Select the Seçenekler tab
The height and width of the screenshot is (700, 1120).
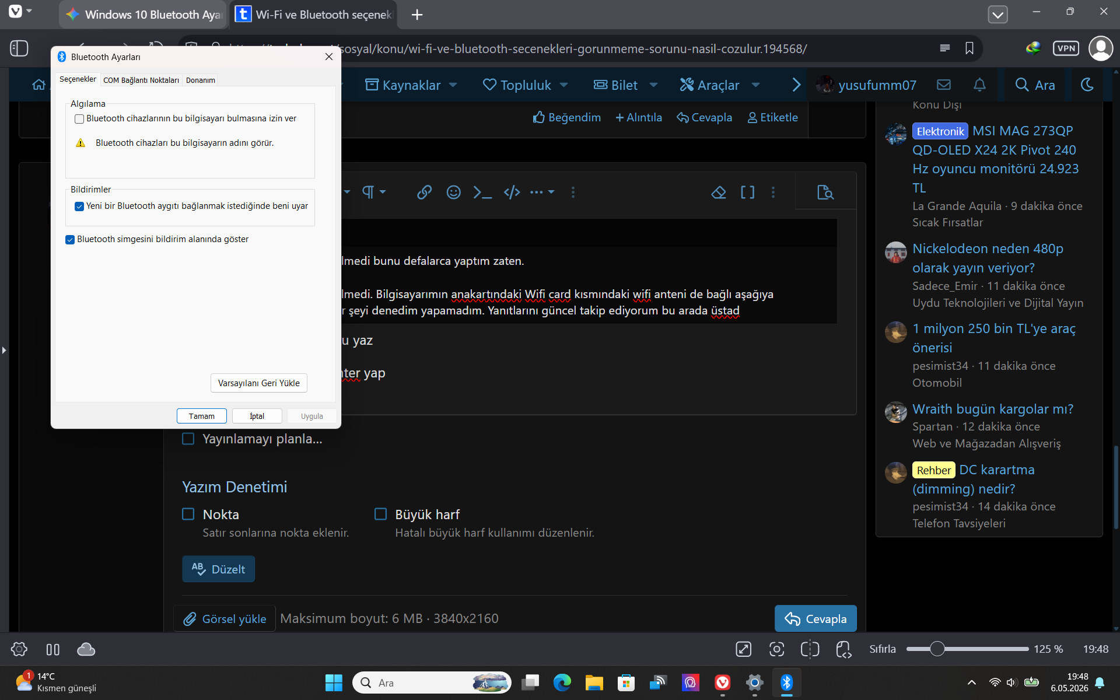[x=78, y=79]
